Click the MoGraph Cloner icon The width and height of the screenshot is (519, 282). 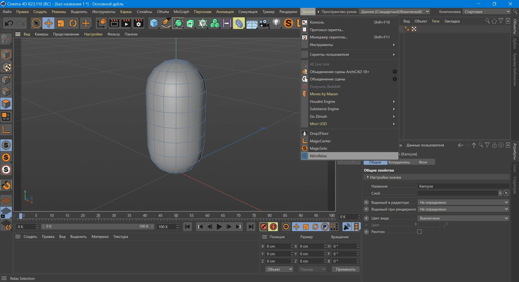pos(215,23)
